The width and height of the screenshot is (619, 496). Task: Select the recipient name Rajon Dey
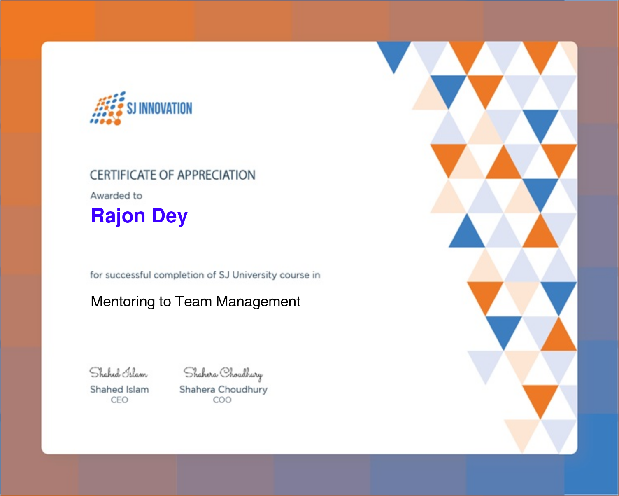pyautogui.click(x=139, y=216)
